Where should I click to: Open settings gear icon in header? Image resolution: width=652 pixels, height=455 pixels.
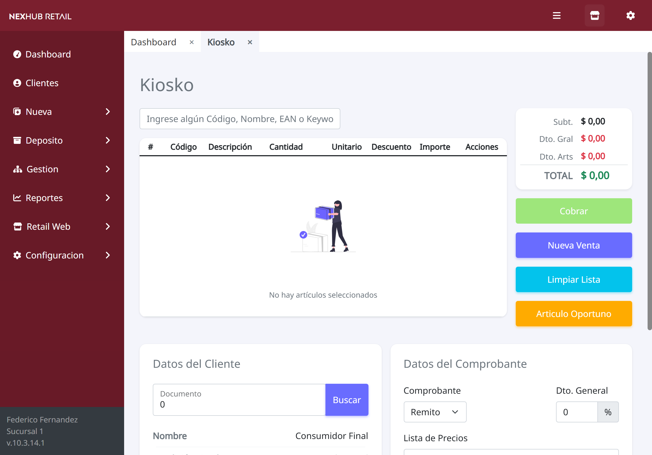pyautogui.click(x=630, y=16)
